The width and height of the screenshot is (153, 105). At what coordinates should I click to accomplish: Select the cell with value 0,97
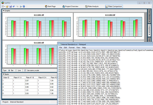point(31,81)
